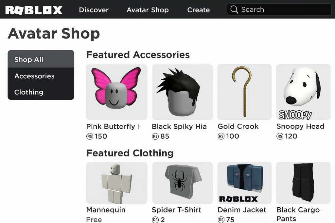Select Shop All in sidebar

point(41,59)
